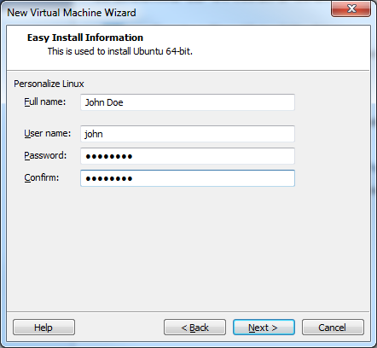Click the "Confirm:" label text
Viewport: 377px width, 348px height.
point(42,177)
